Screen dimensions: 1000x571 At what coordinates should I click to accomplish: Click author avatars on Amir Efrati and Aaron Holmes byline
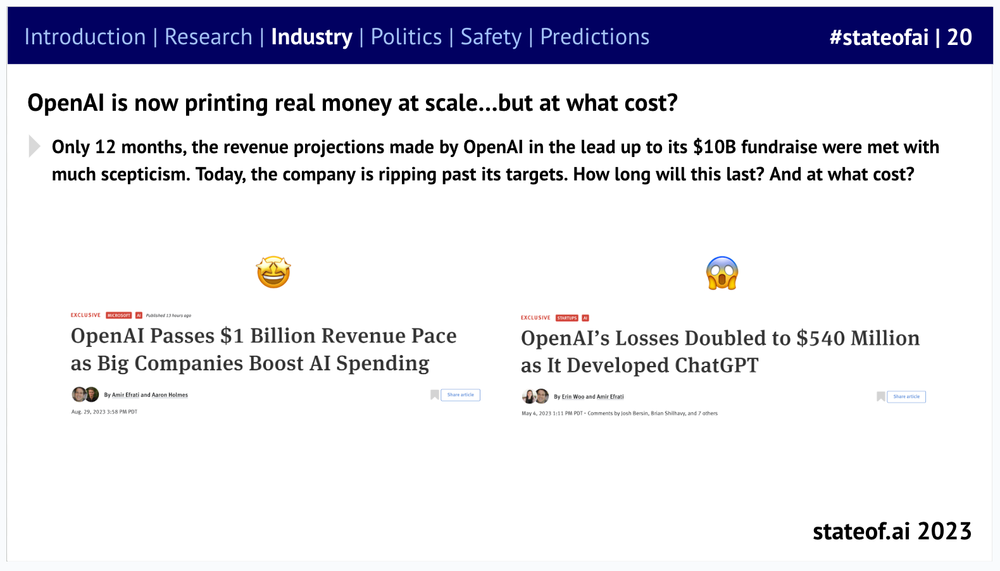click(85, 394)
